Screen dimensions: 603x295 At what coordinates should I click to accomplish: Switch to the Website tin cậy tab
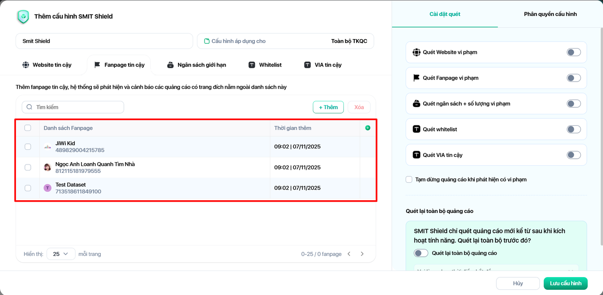[x=47, y=65]
